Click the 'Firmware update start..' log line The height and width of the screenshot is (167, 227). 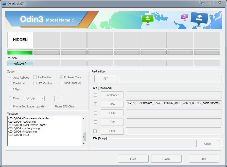30,118
